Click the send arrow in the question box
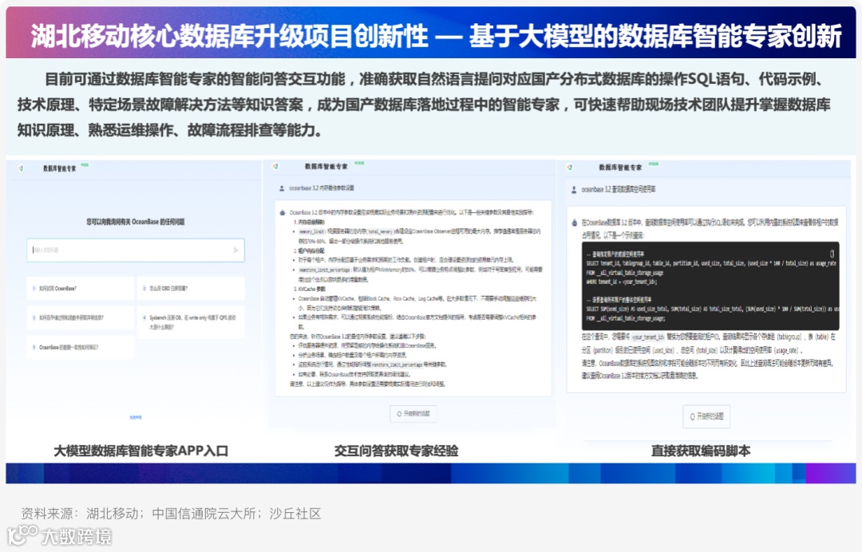The width and height of the screenshot is (862, 552). [x=235, y=250]
